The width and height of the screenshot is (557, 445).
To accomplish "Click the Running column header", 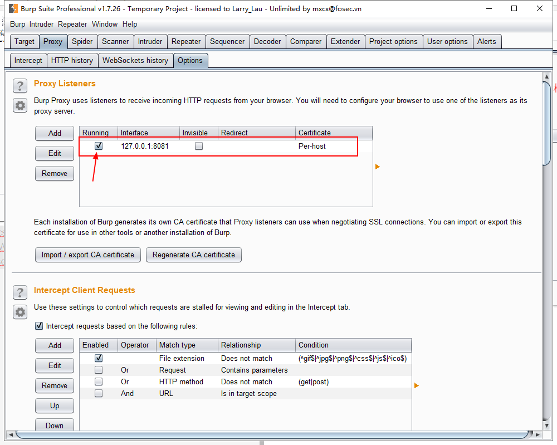I will pyautogui.click(x=99, y=133).
